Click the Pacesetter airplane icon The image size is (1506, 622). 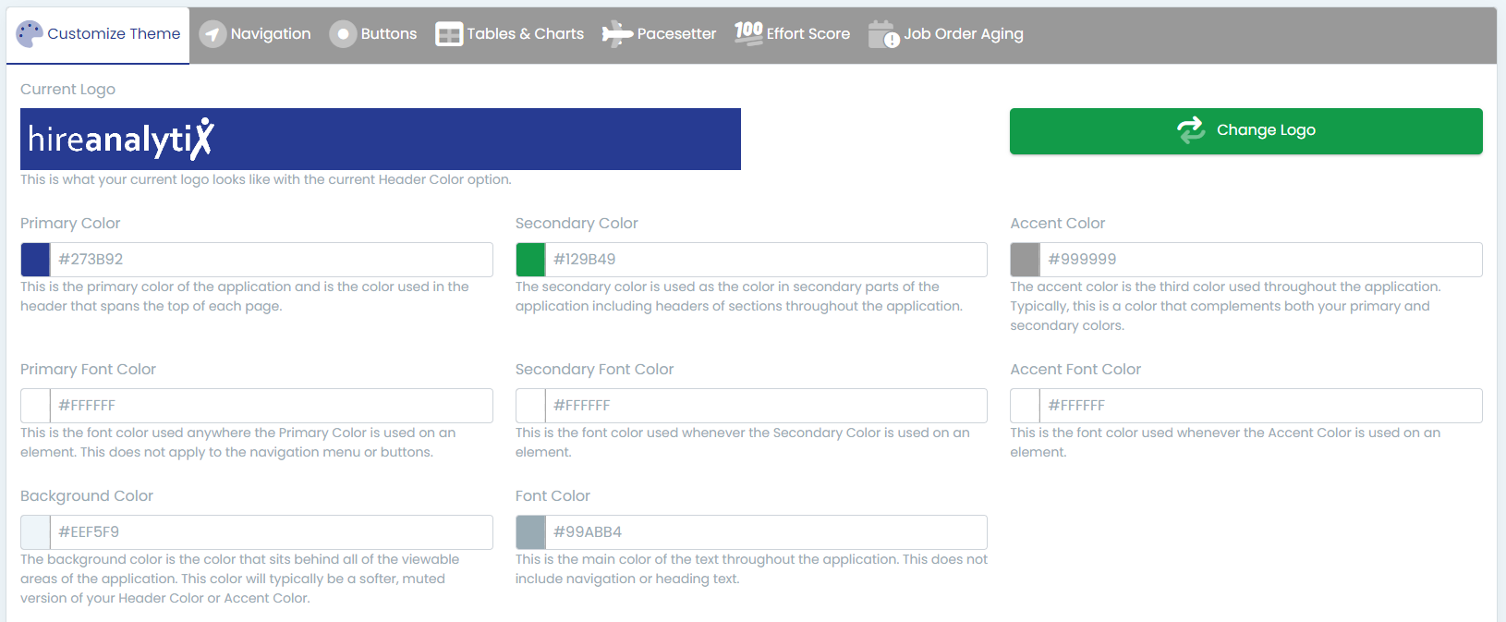pyautogui.click(x=617, y=34)
